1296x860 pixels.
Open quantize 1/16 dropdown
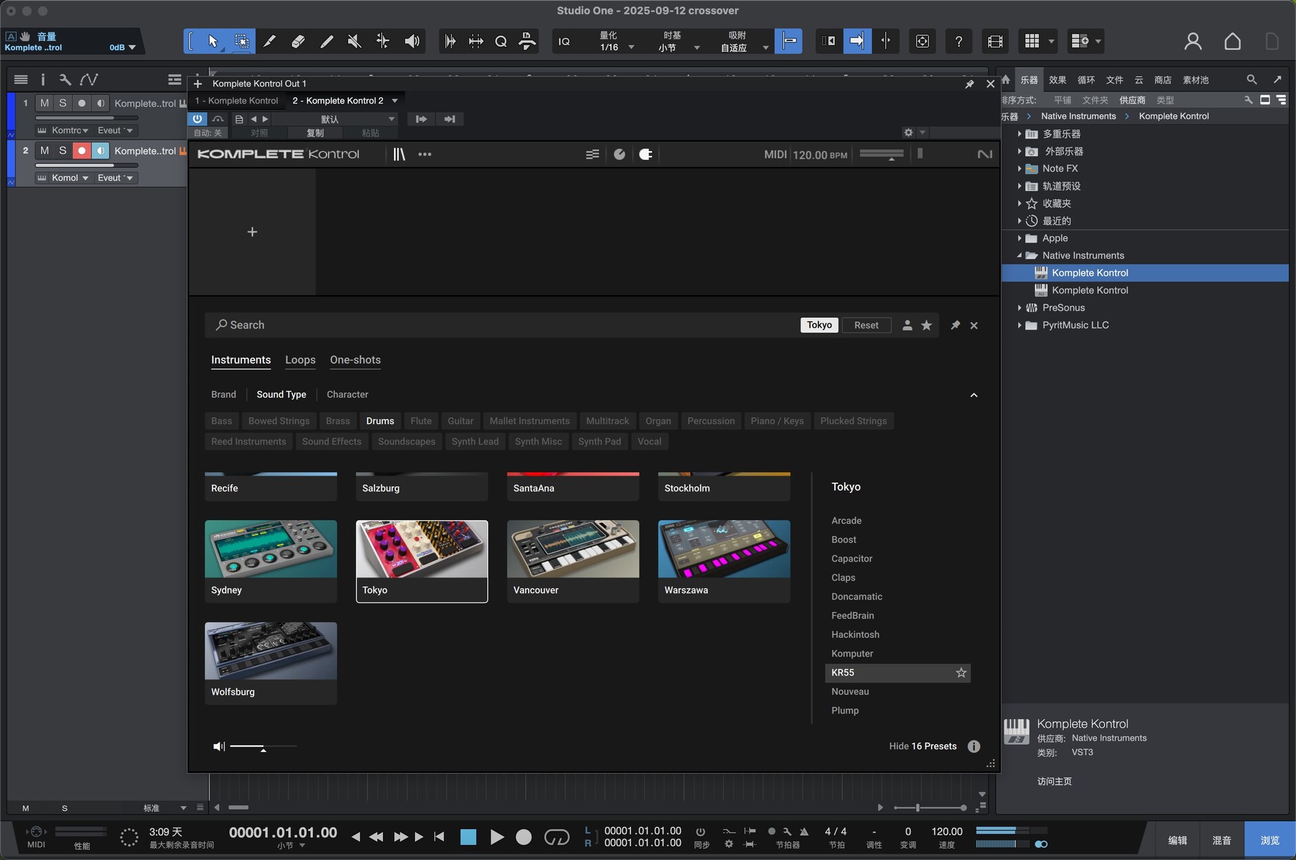pyautogui.click(x=616, y=47)
